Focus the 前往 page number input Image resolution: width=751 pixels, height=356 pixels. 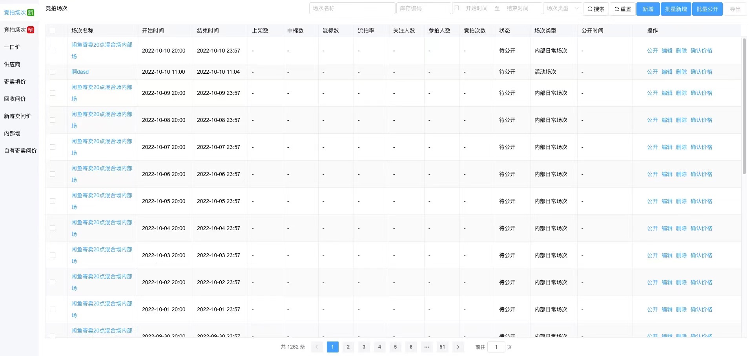496,347
